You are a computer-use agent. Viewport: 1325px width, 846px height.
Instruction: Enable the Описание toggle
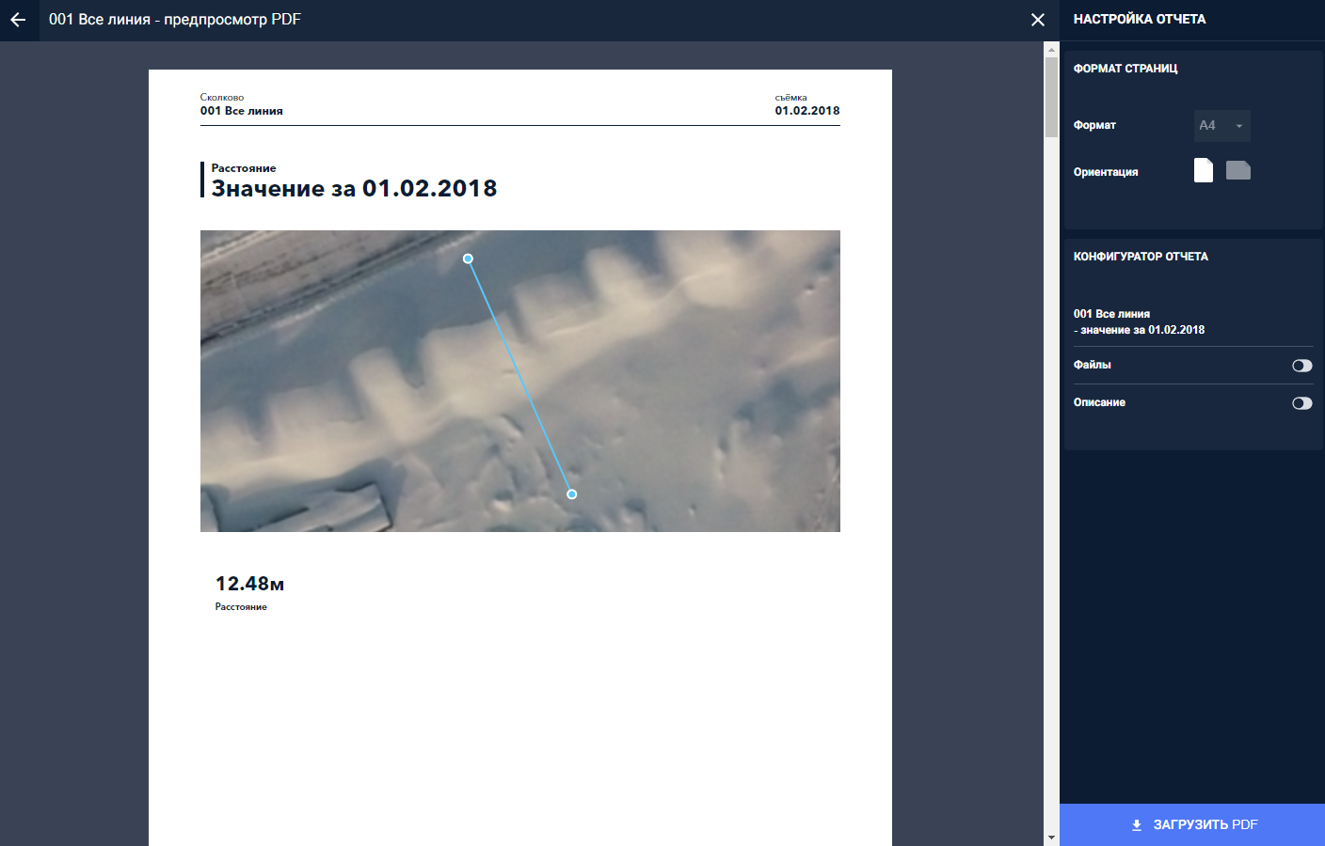(1301, 403)
